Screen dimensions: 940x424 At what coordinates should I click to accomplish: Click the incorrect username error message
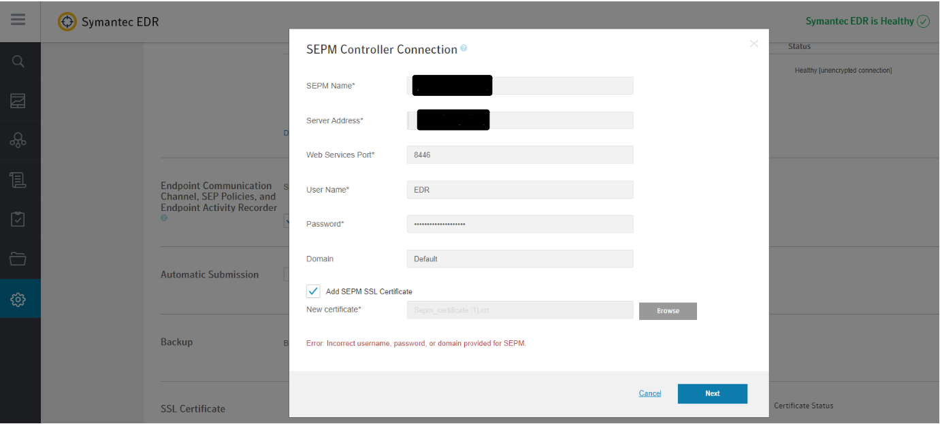coord(416,343)
